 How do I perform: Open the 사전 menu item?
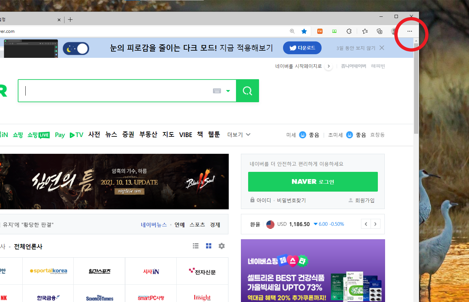click(94, 134)
